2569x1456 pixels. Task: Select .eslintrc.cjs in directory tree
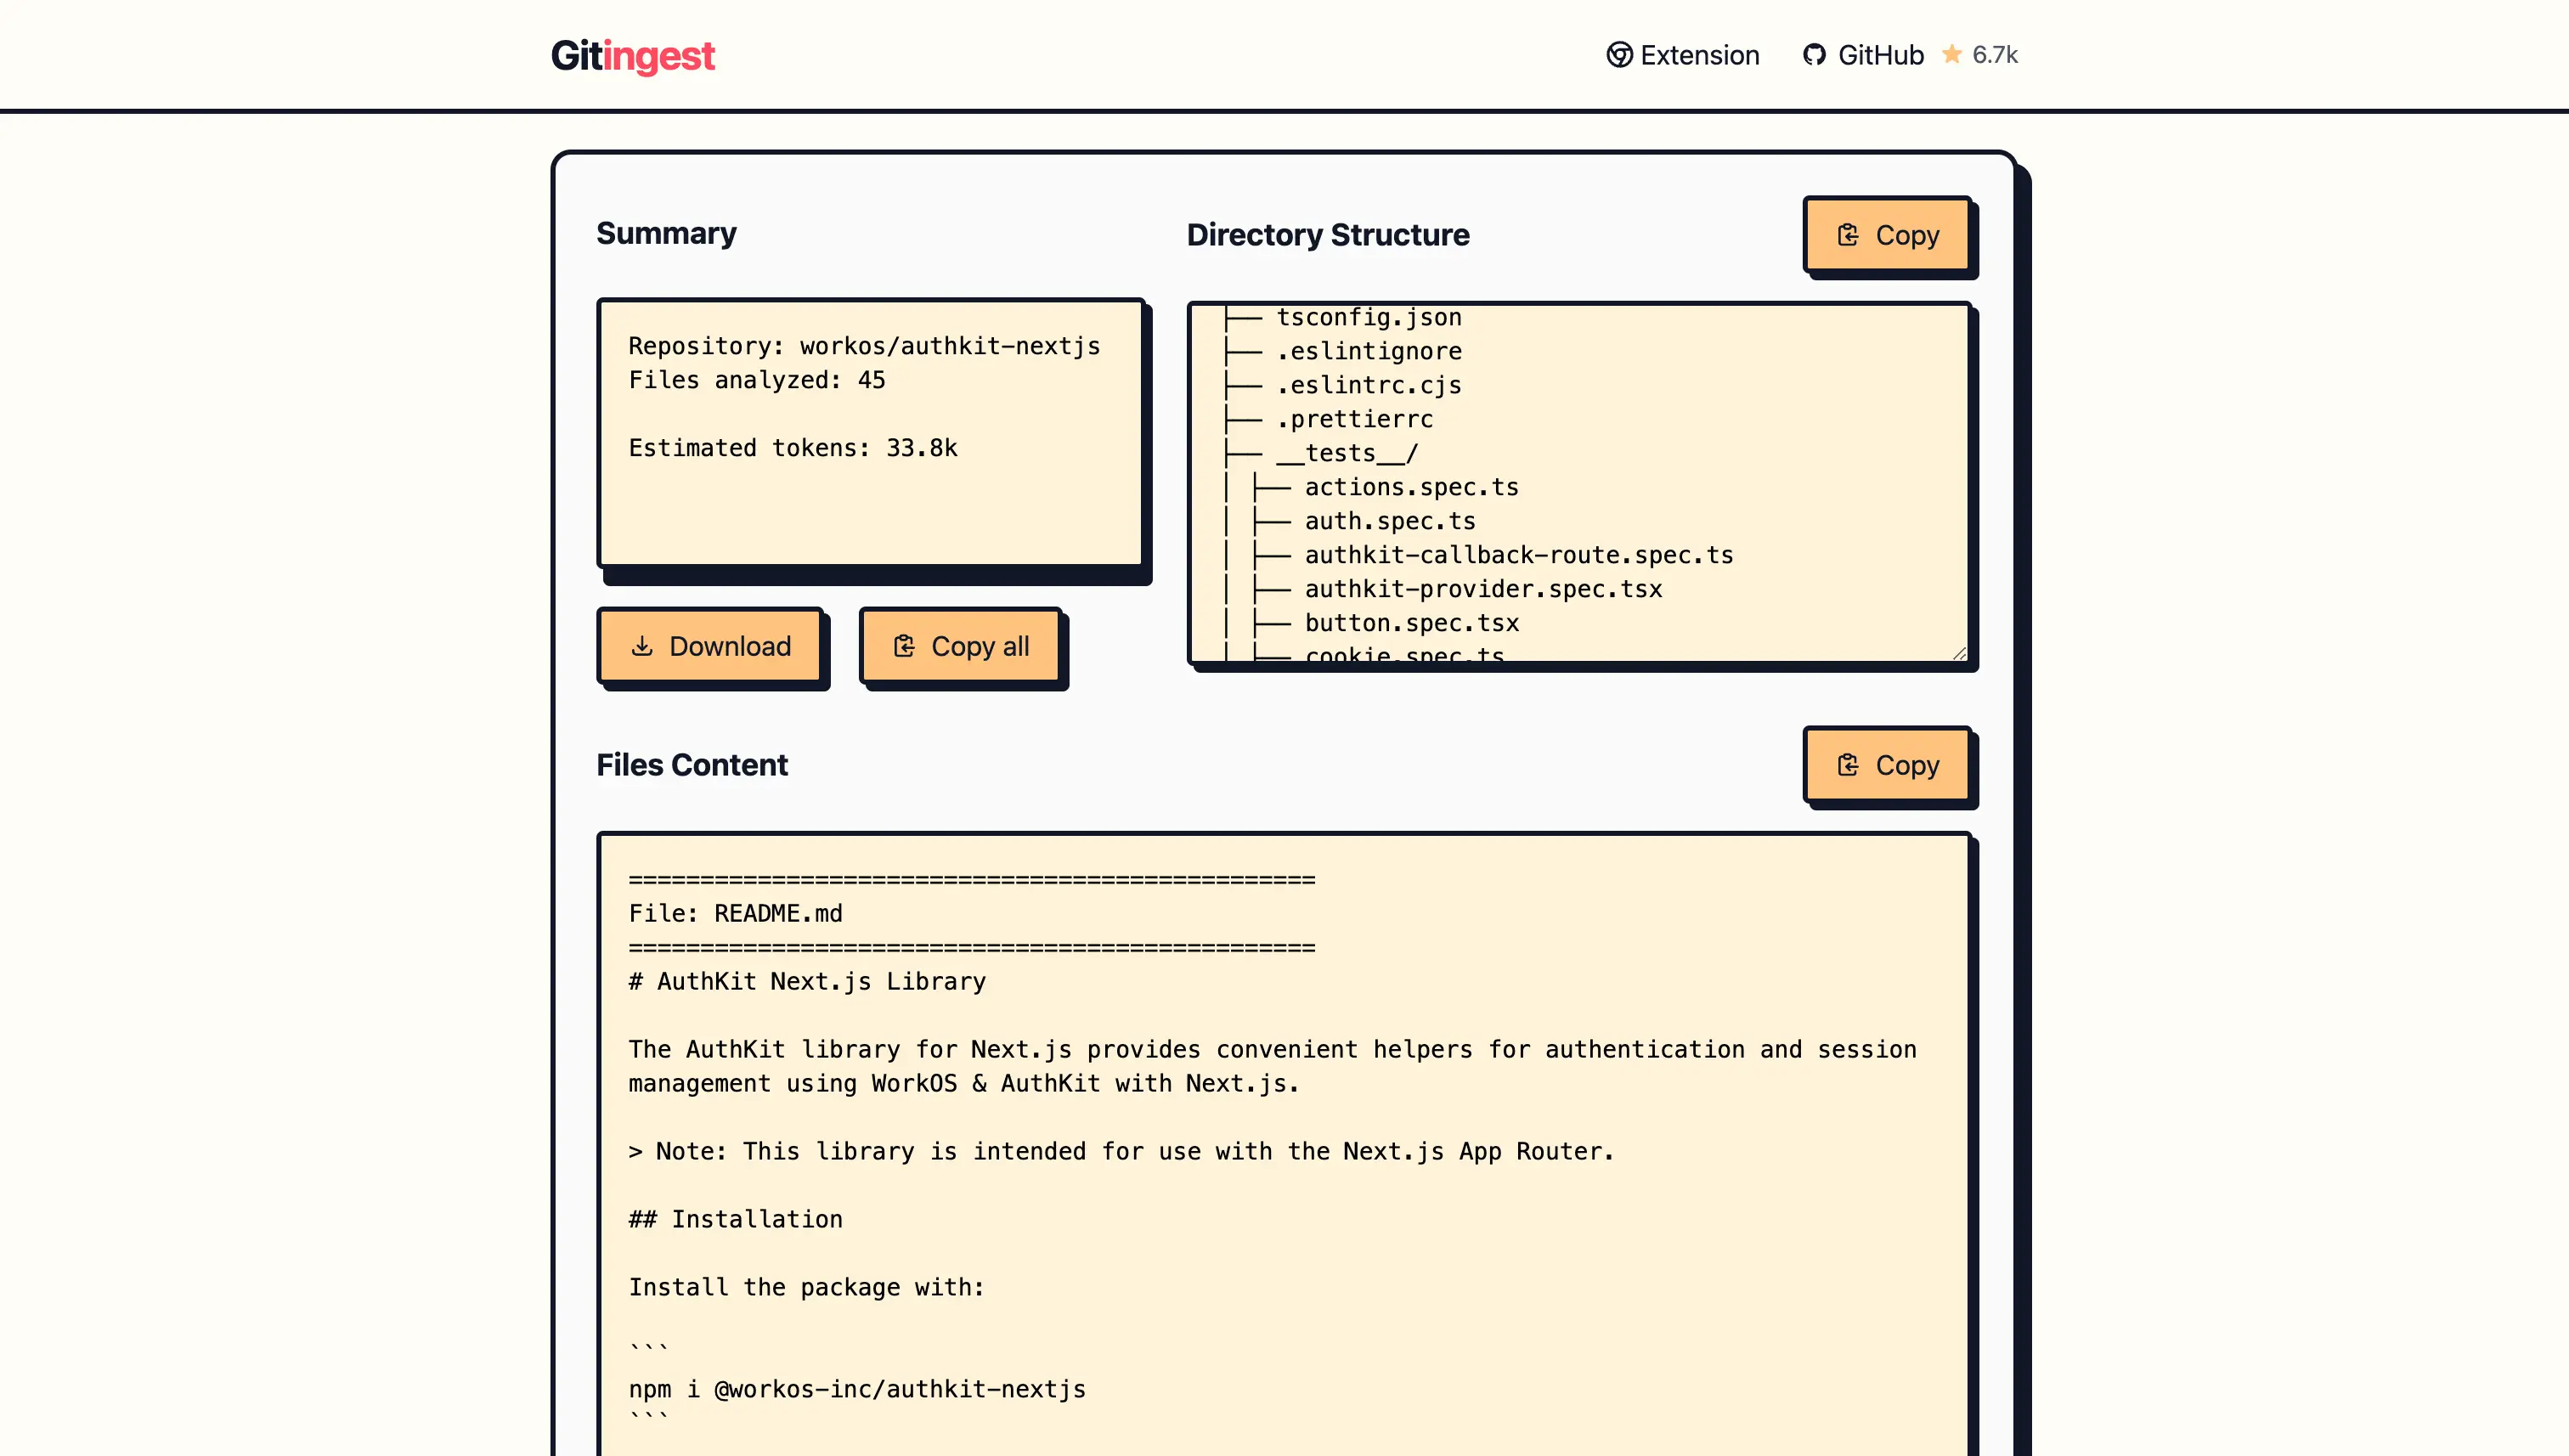pos(1369,386)
